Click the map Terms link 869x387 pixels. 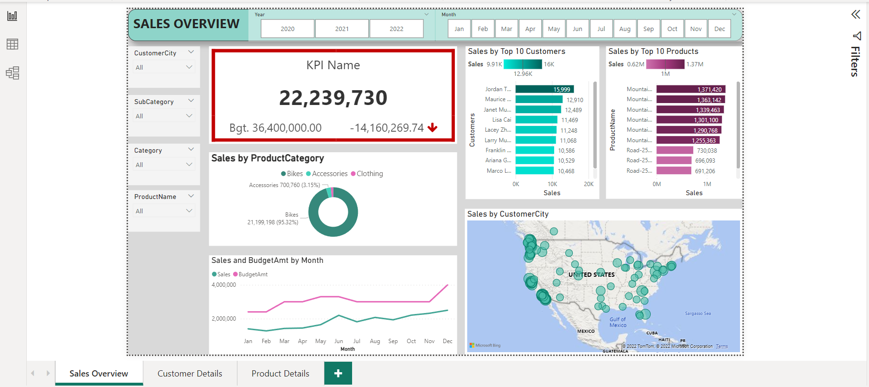pyautogui.click(x=721, y=346)
